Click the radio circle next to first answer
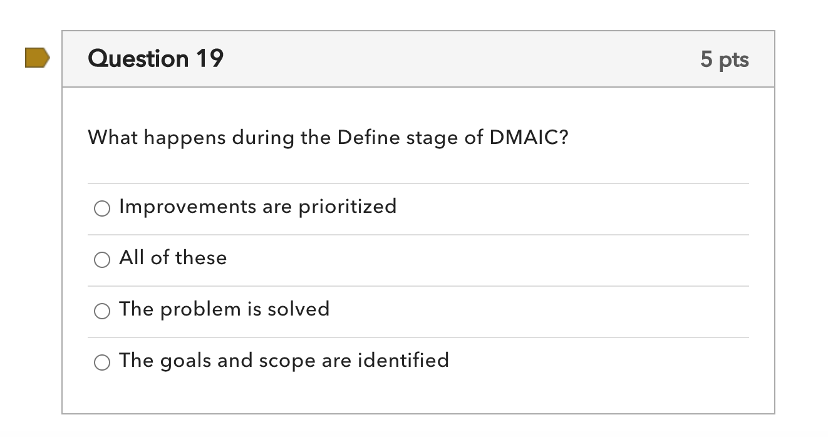 101,207
